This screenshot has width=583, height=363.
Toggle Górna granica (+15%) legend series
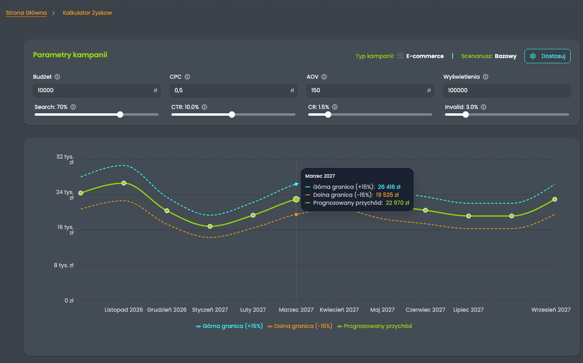coord(229,326)
